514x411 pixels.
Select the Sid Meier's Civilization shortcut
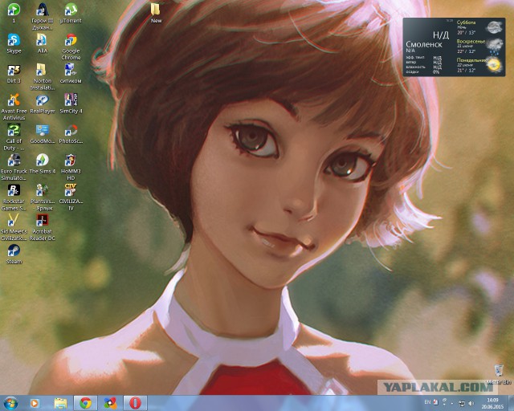pyautogui.click(x=14, y=227)
